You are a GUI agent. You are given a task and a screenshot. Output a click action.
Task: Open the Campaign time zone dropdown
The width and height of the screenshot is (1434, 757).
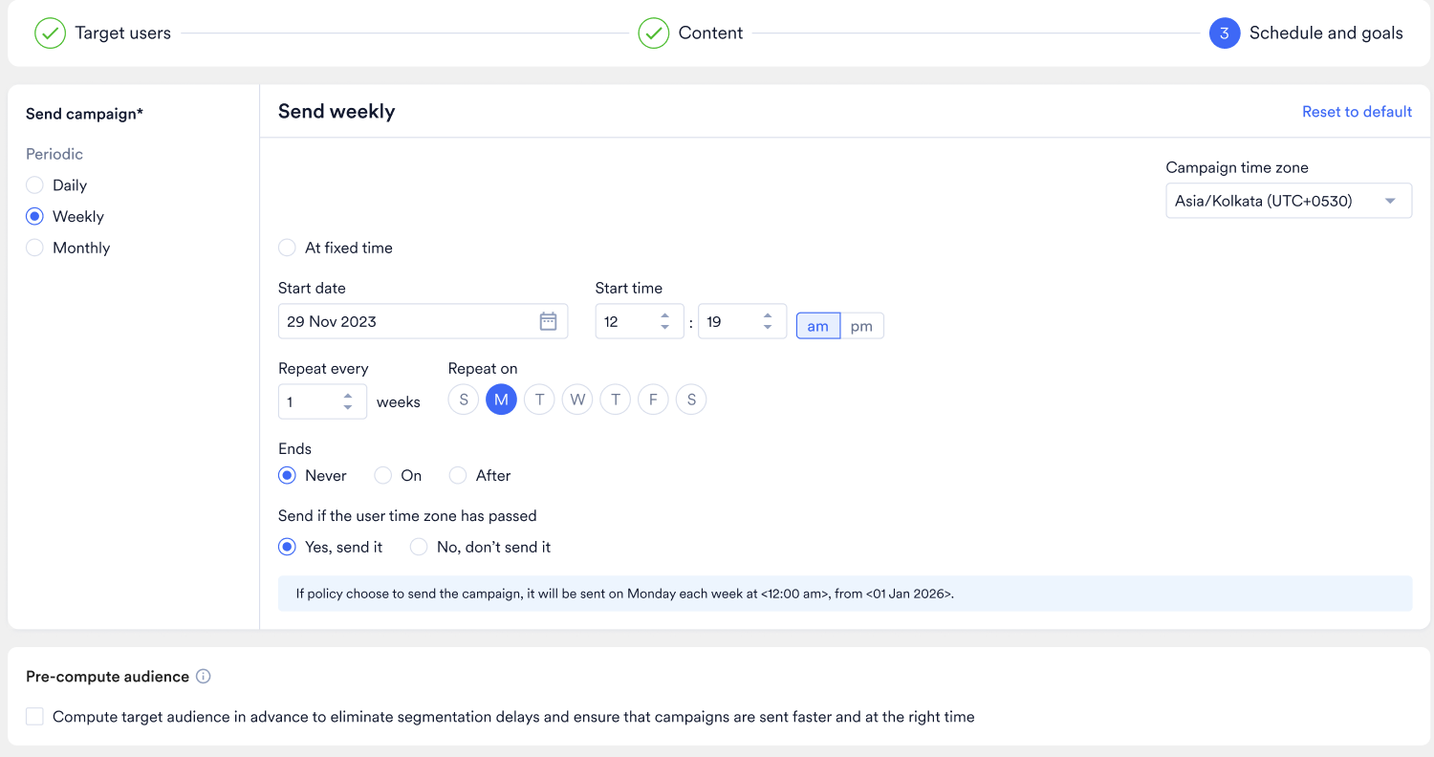[1289, 201]
